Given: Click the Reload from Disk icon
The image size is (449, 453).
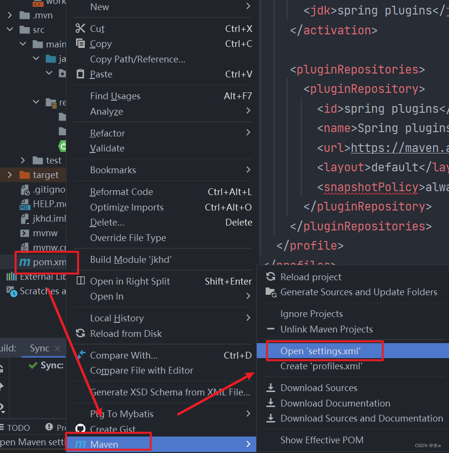Looking at the screenshot, I should pos(80,333).
